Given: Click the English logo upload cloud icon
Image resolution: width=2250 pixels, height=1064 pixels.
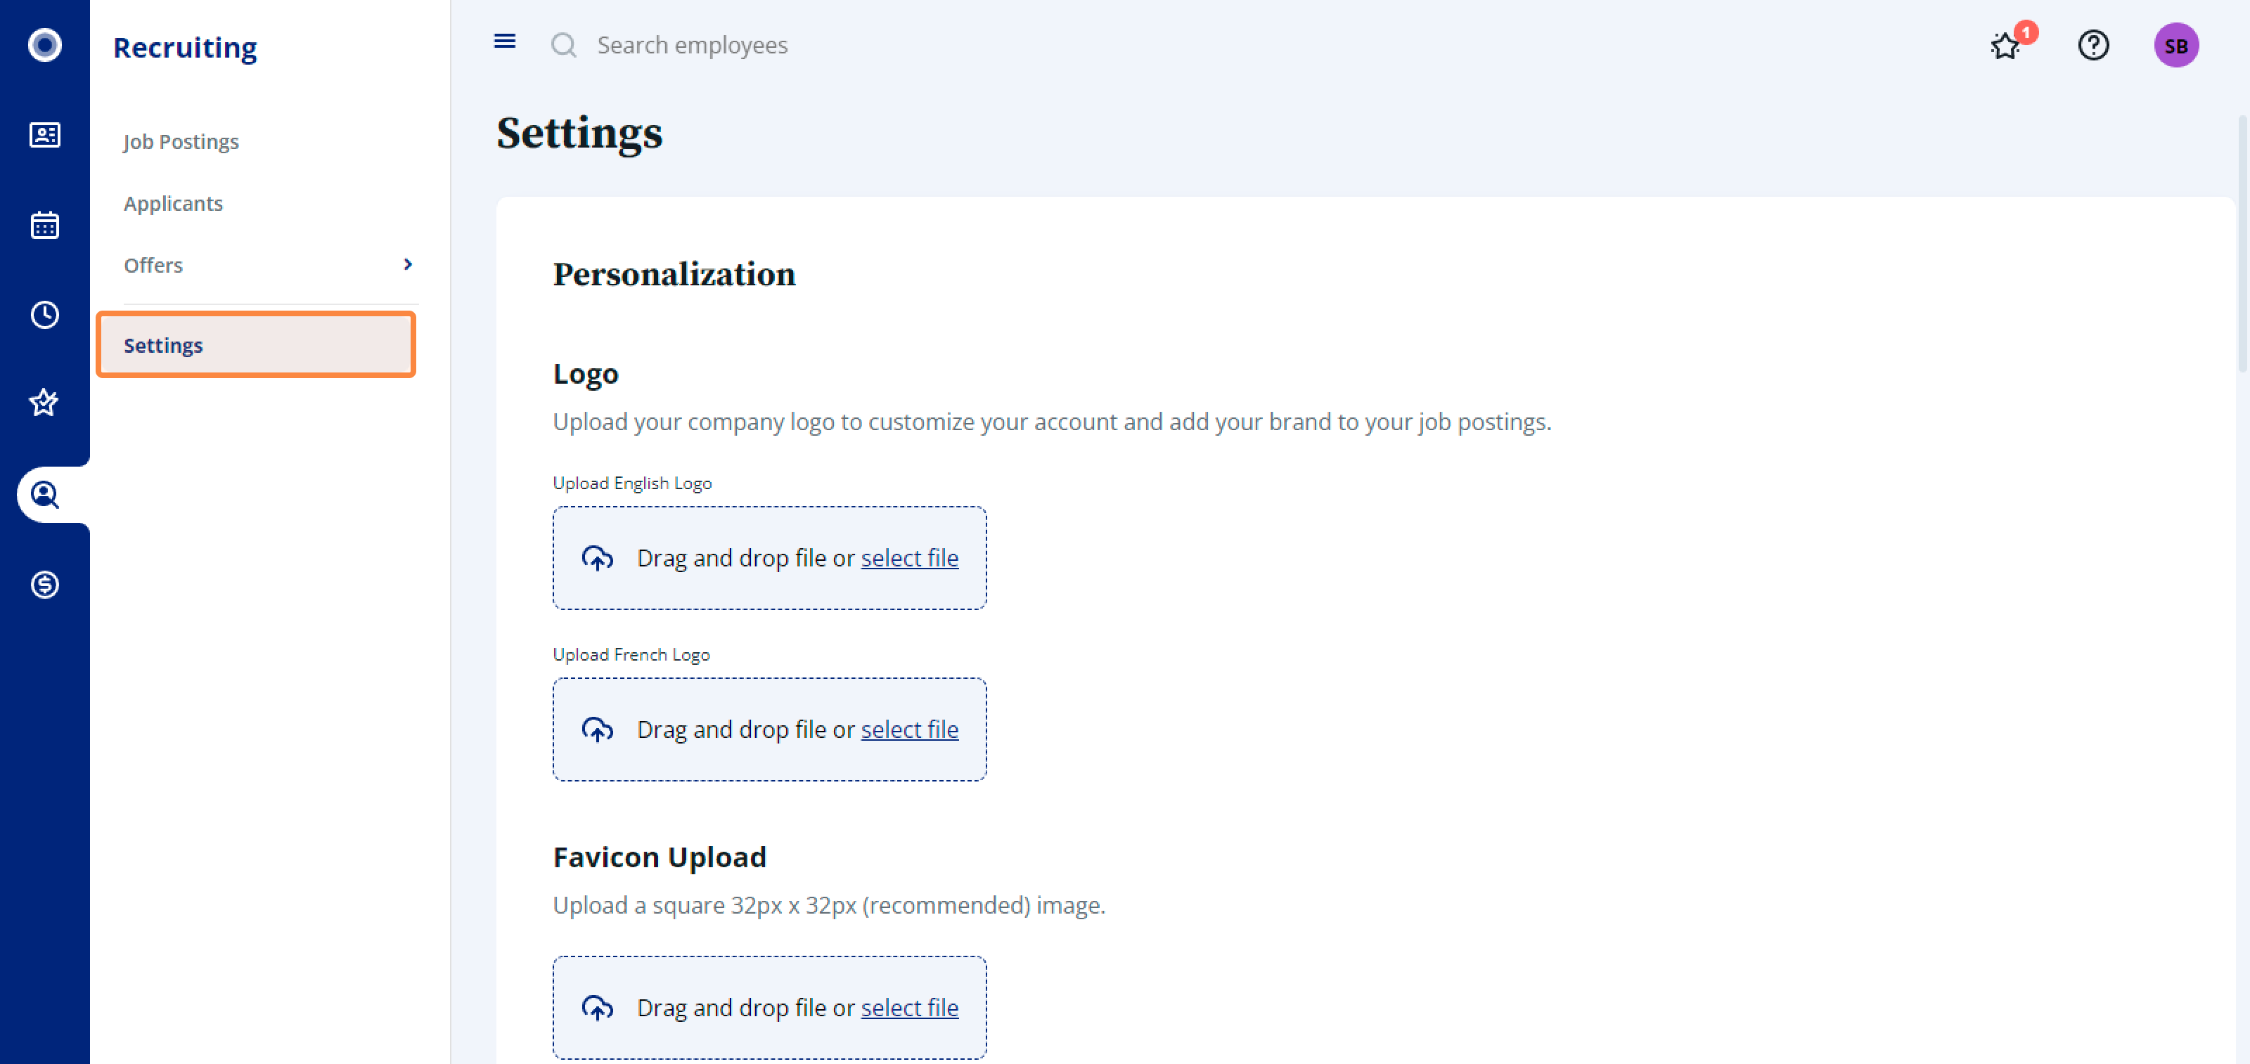Looking at the screenshot, I should tap(598, 558).
